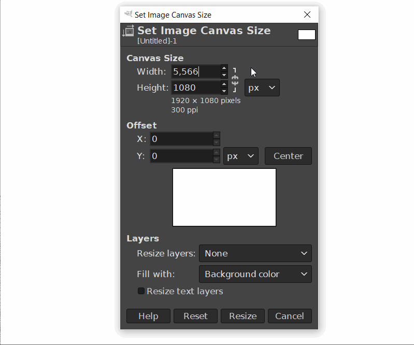Click the GIMP Wilber icon in title bar
The height and width of the screenshot is (345, 414).
(129, 14)
